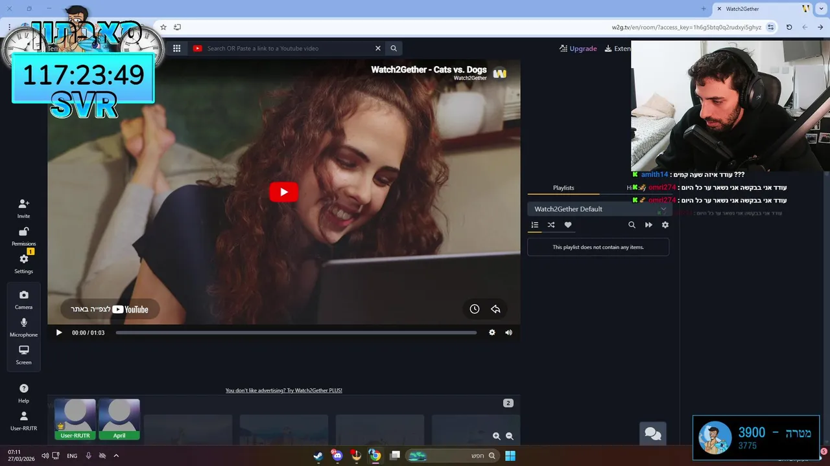Open the chat bubble button
The image size is (830, 466).
point(653,434)
